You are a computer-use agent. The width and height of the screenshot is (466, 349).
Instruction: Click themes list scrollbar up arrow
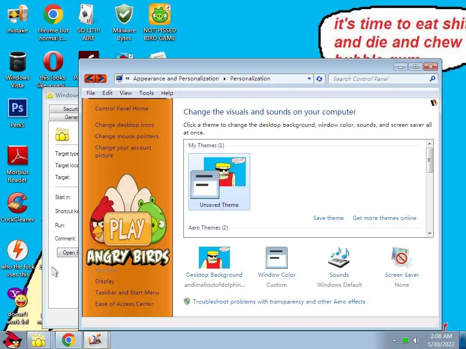[430, 144]
